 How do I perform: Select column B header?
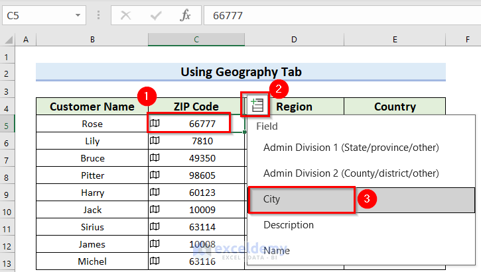92,40
